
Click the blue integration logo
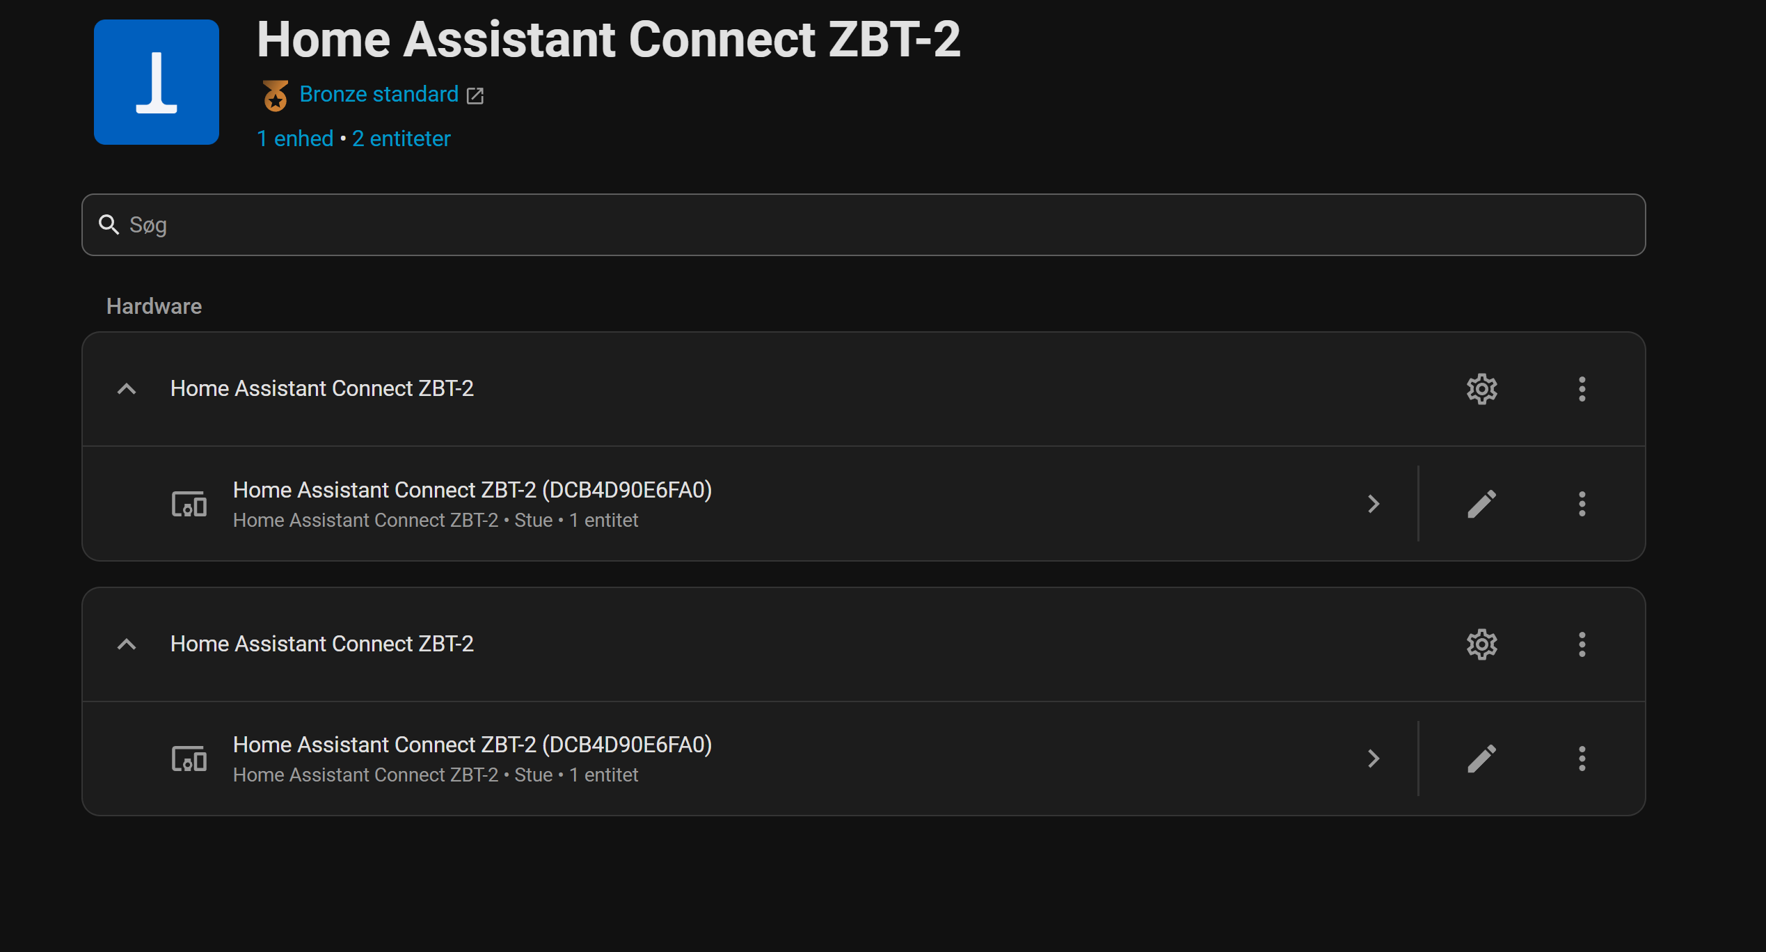157,82
